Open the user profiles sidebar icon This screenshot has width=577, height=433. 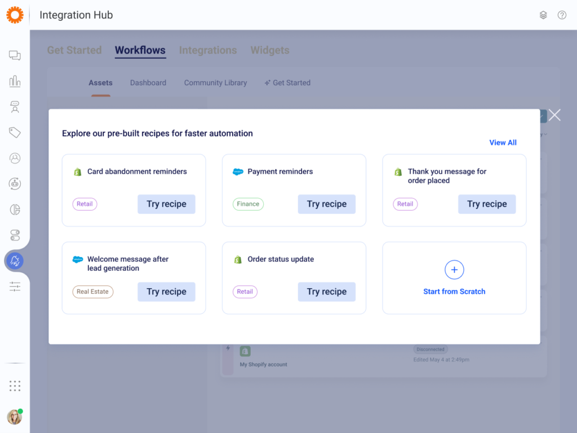click(x=15, y=158)
